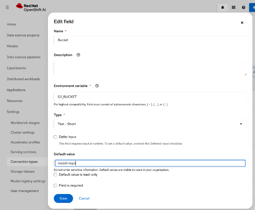Show help for the Description field
This screenshot has width=255, height=210.
coord(79,55)
